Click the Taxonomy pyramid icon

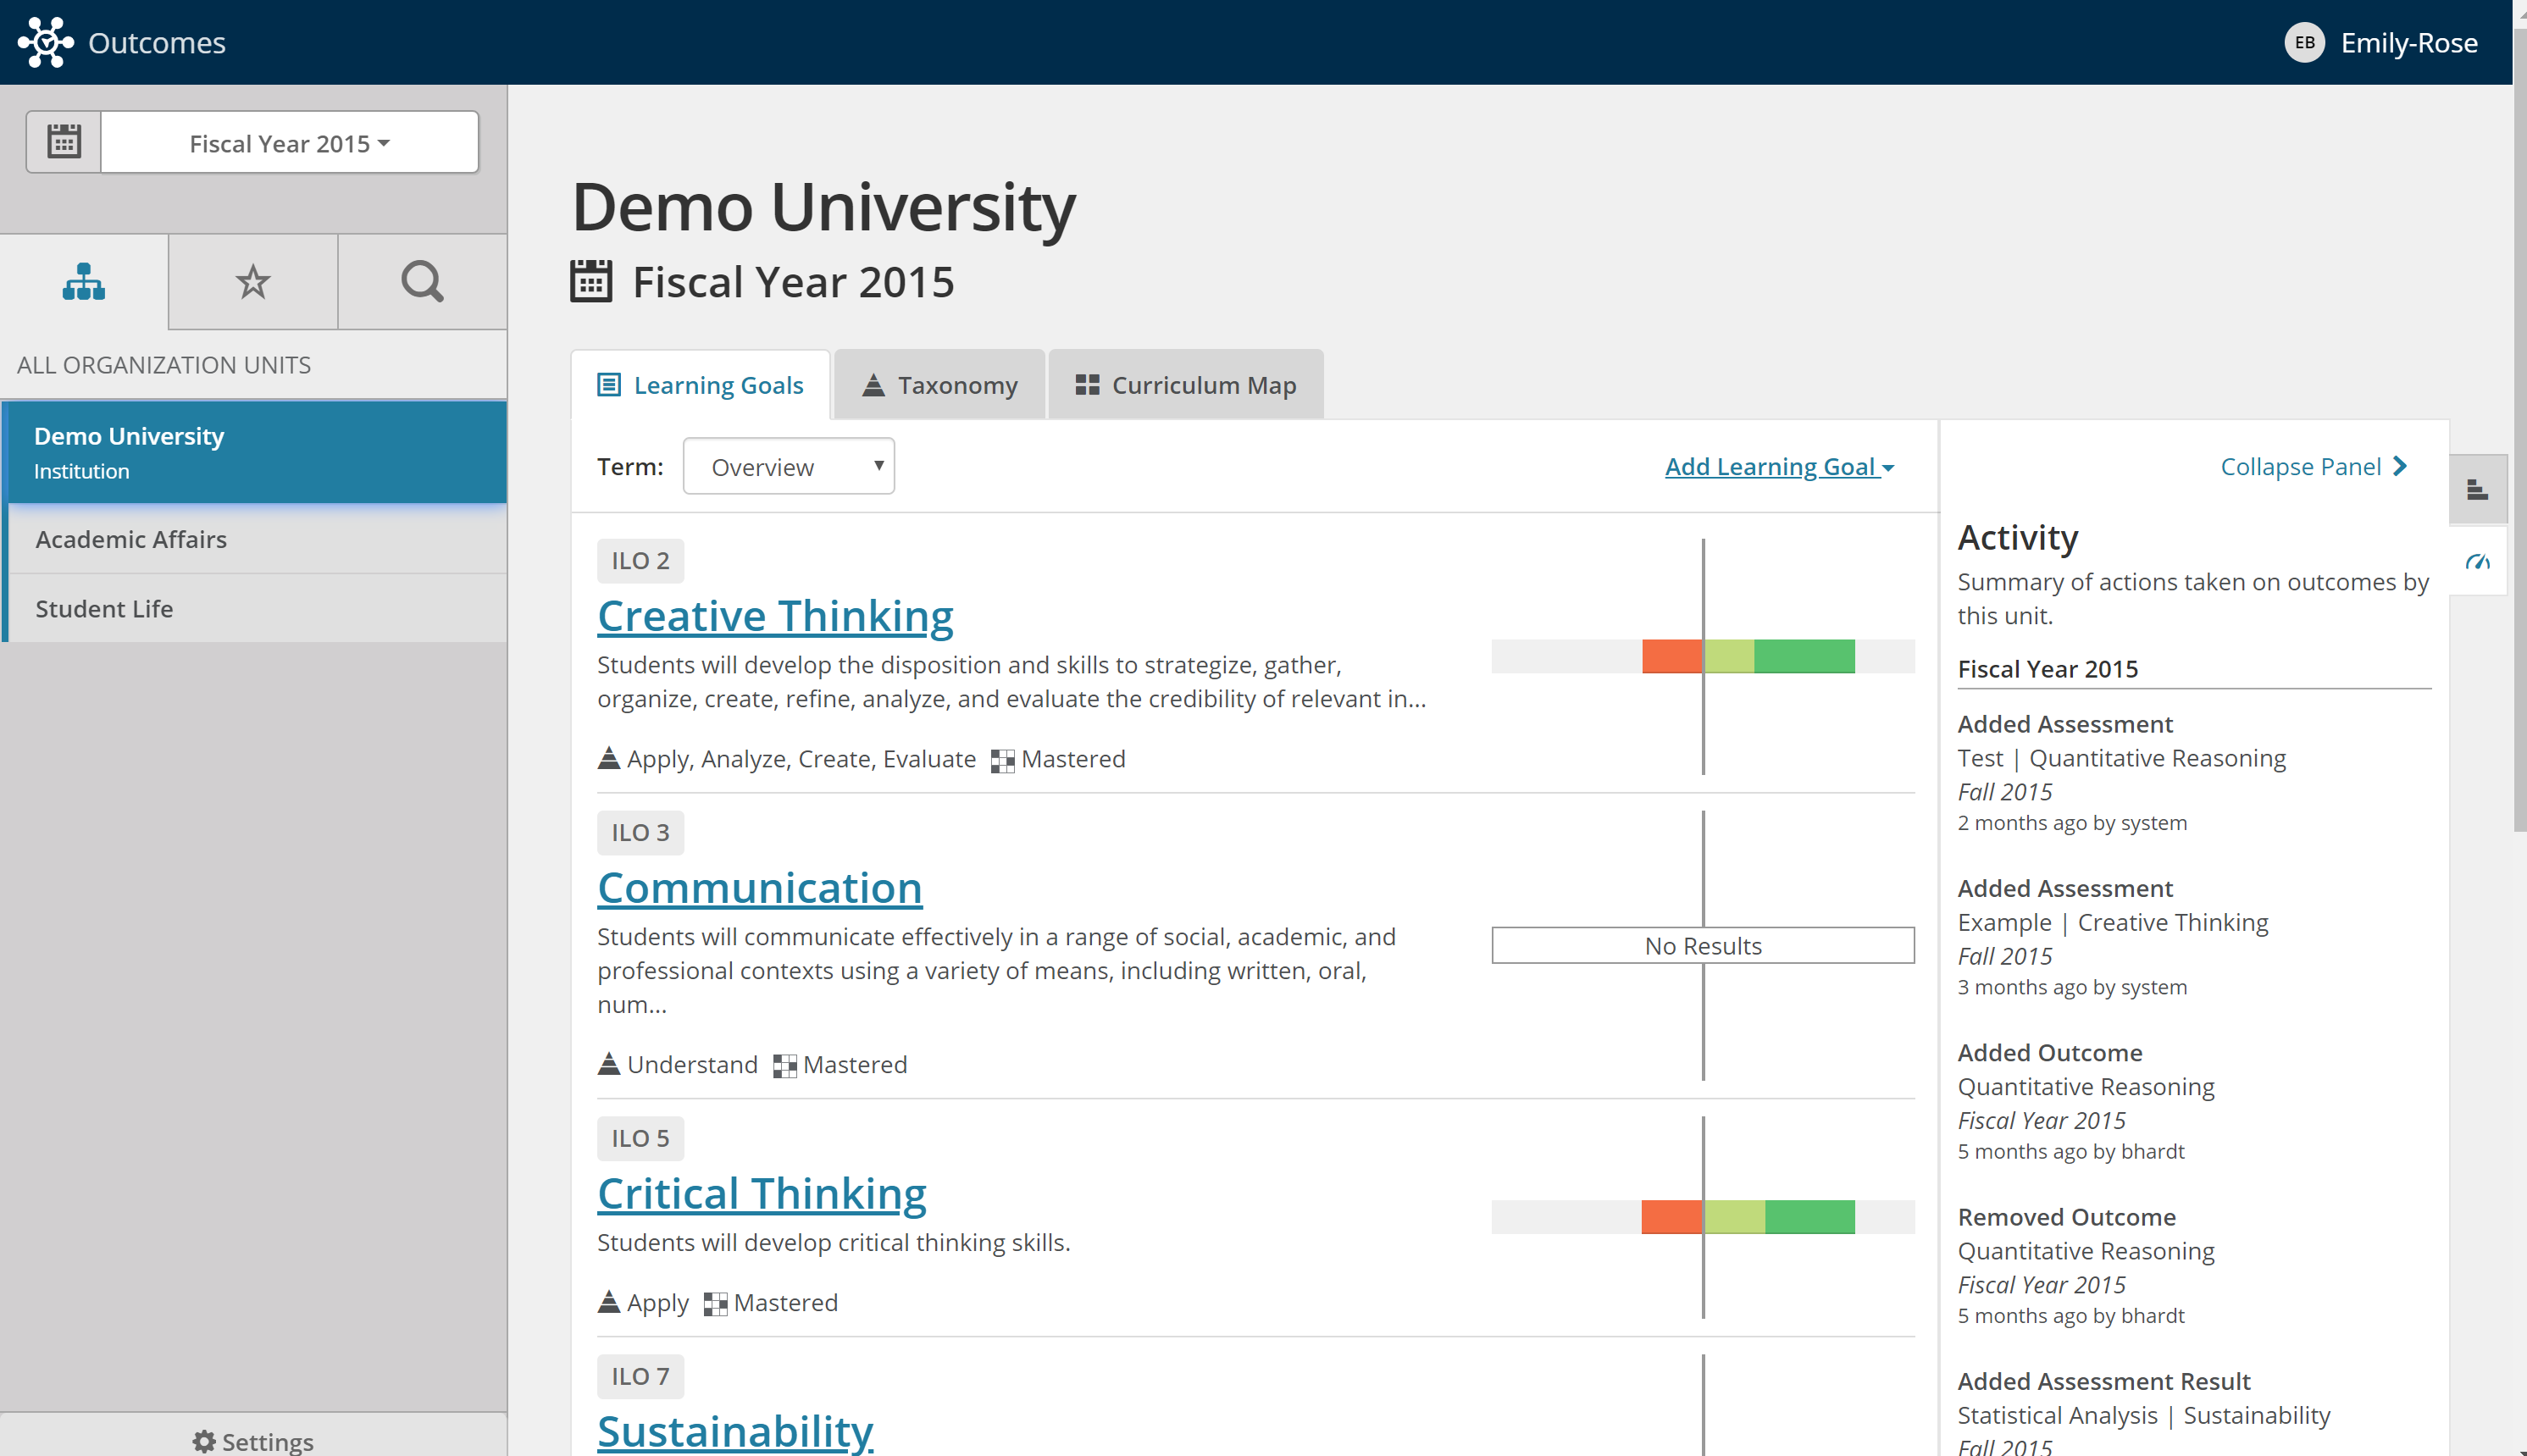click(x=873, y=385)
